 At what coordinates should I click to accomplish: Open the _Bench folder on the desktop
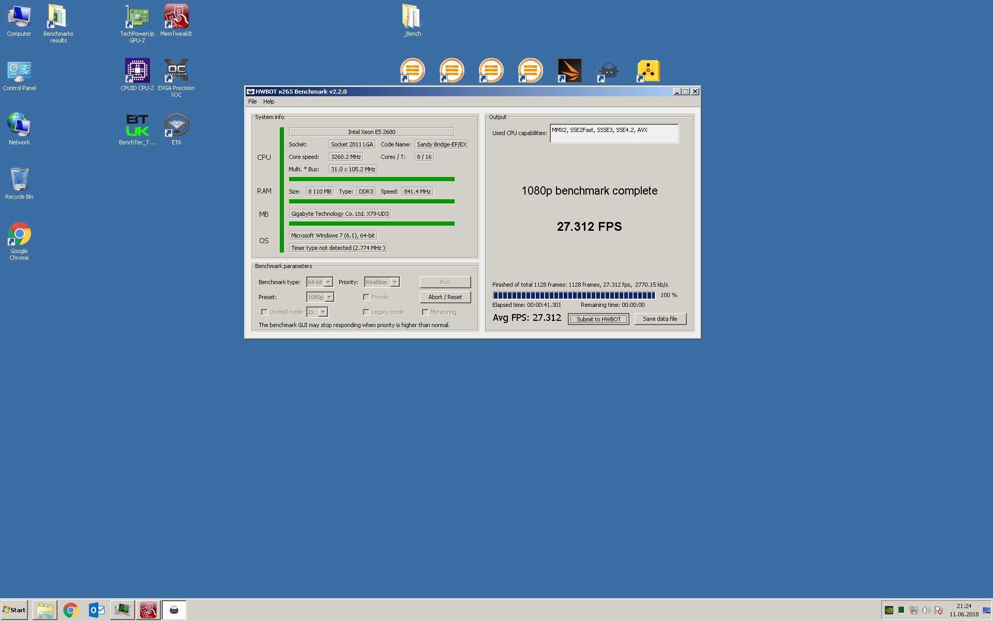[412, 21]
